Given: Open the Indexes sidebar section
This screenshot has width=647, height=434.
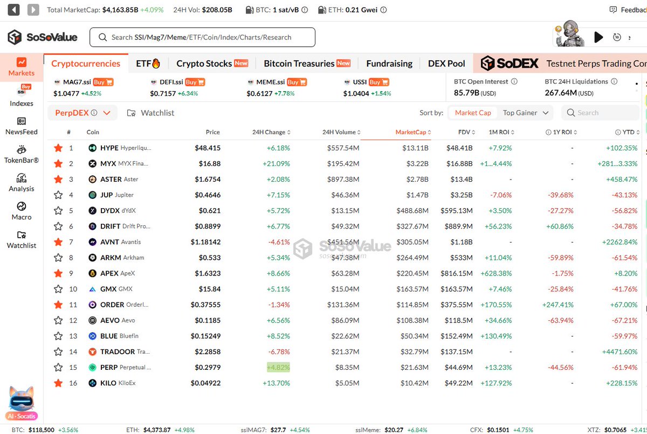Looking at the screenshot, I should tap(22, 96).
